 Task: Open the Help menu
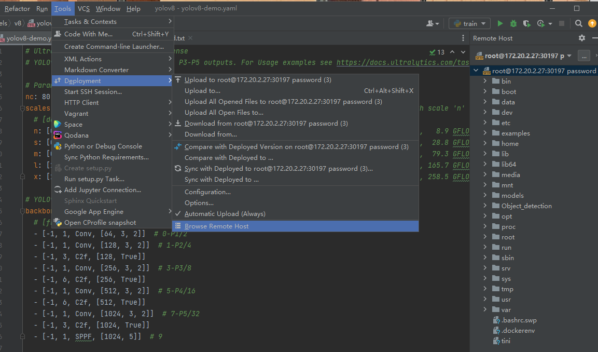click(x=133, y=8)
